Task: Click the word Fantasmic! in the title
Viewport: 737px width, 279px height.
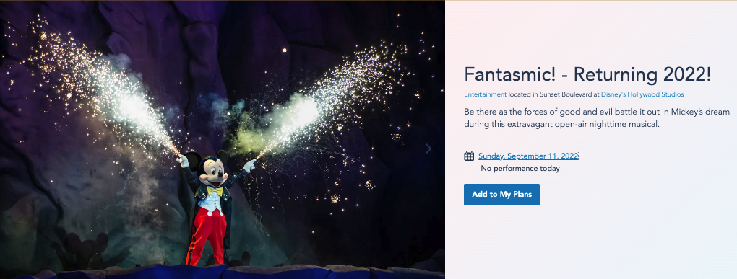Action: pyautogui.click(x=510, y=74)
